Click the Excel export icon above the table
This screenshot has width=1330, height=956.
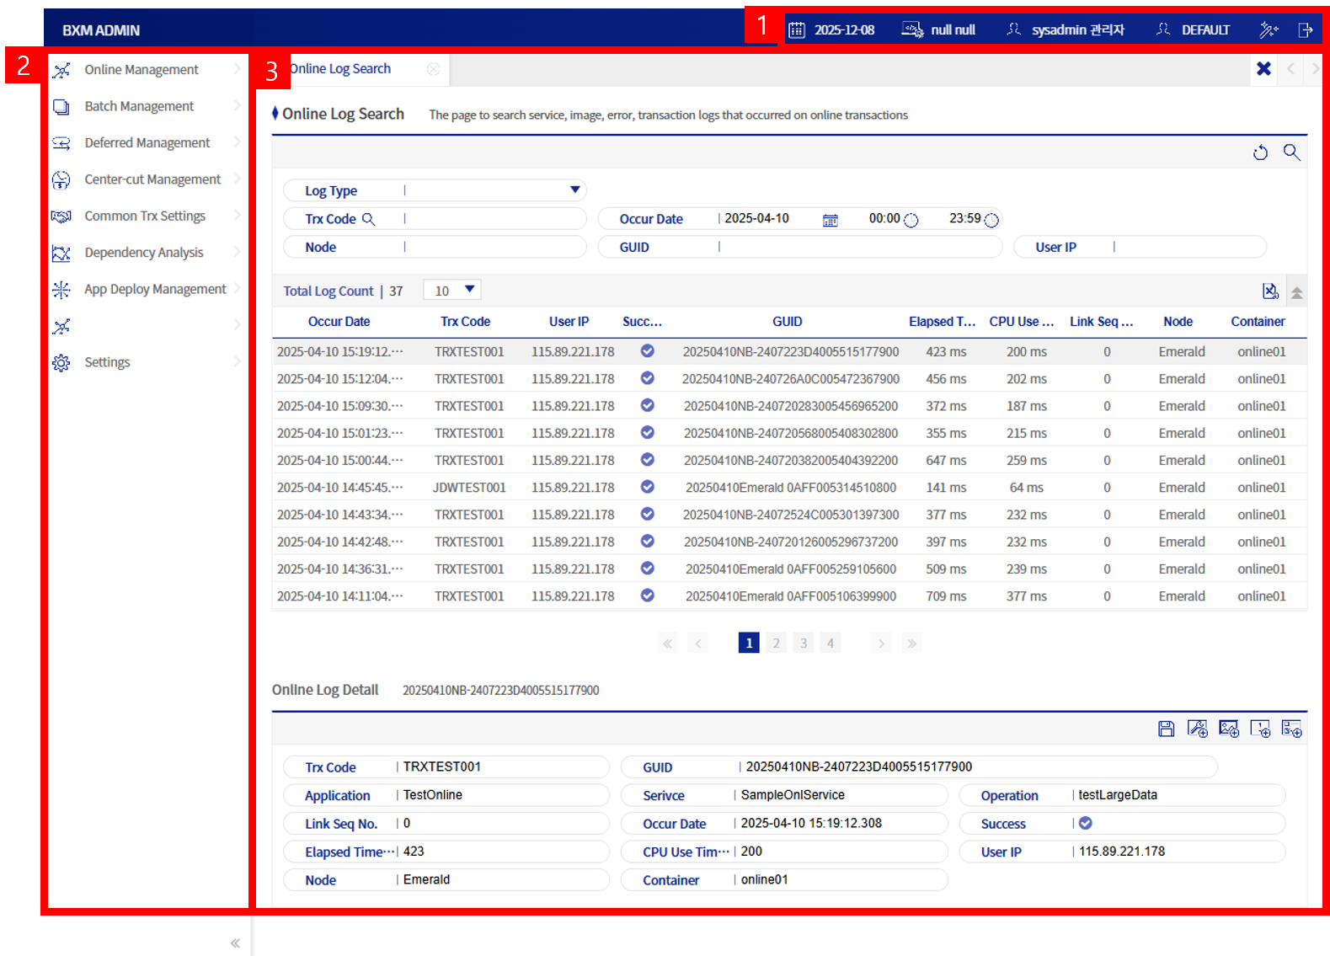point(1270,291)
